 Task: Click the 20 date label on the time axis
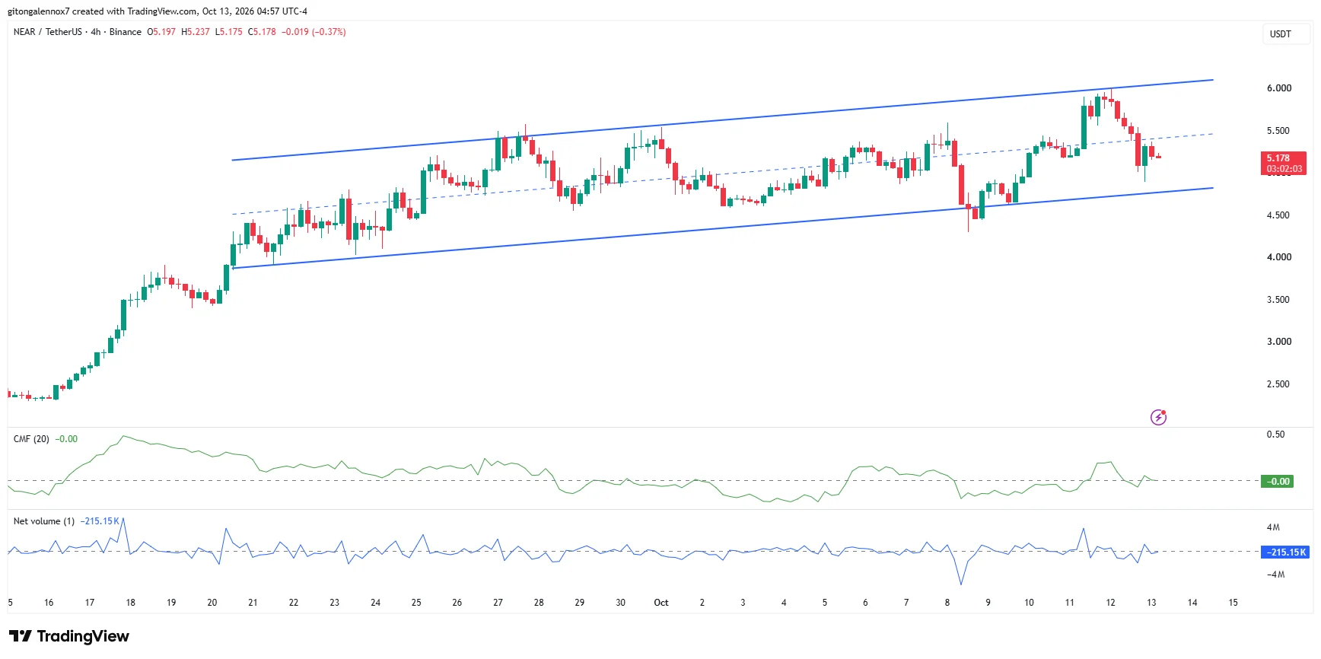coord(212,603)
